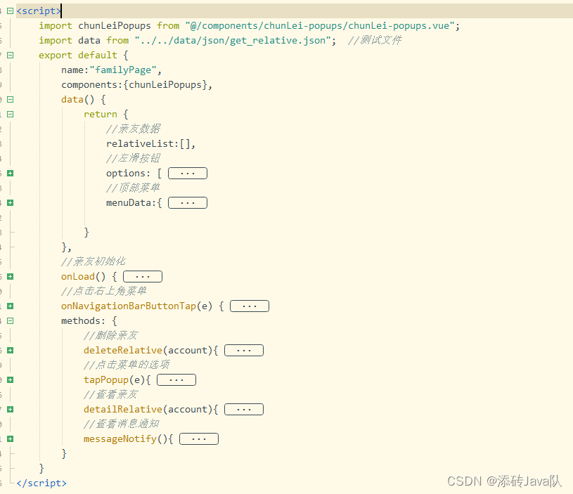Click the onLoad function name
This screenshot has height=494, width=573.
(x=78, y=276)
